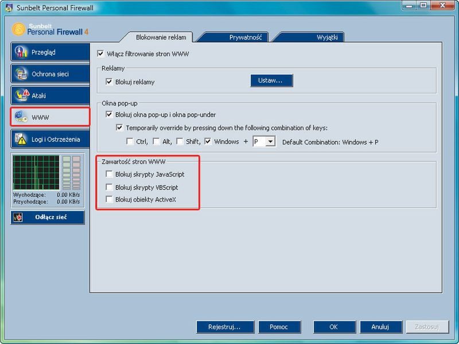
Task: Enable Blokuj skrypty JavaScript
Action: 109,174
